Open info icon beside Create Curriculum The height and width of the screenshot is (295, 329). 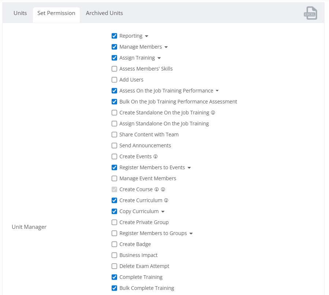[166, 200]
